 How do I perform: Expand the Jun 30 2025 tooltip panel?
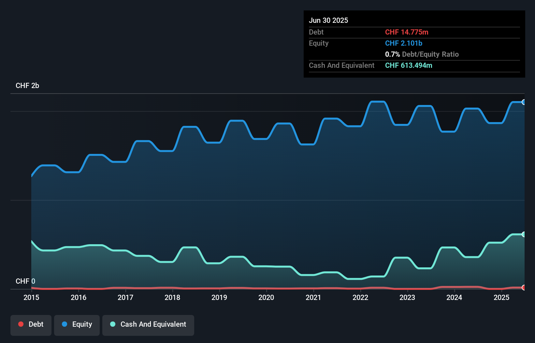(x=328, y=20)
